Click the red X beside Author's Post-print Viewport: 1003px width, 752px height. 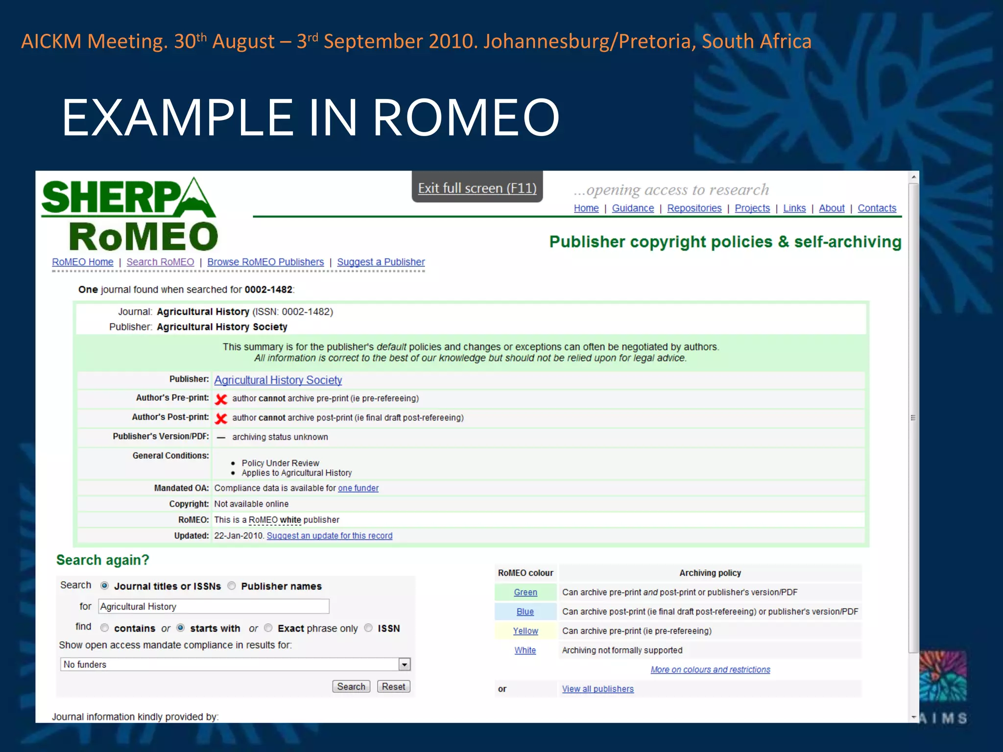[x=221, y=419]
